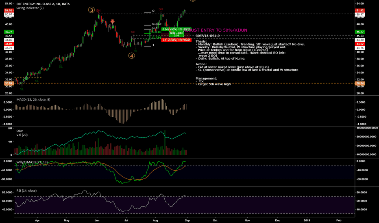Click the PBF ENERGY INC. CLASS A chart title
This screenshot has height=223, width=379.
43,4
